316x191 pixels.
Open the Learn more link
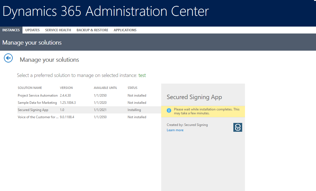point(175,130)
